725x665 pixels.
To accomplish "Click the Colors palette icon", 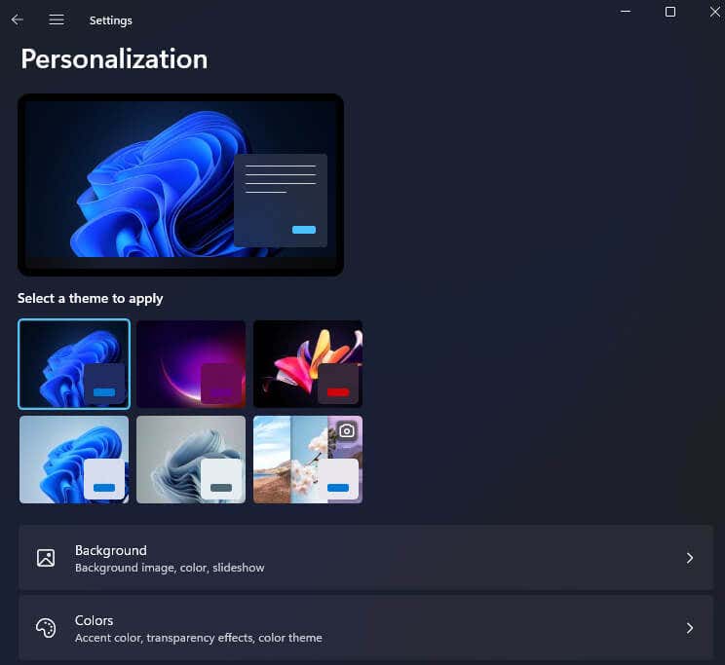I will [46, 628].
